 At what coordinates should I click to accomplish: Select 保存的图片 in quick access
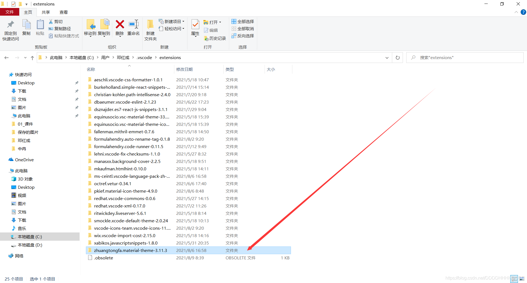point(28,132)
